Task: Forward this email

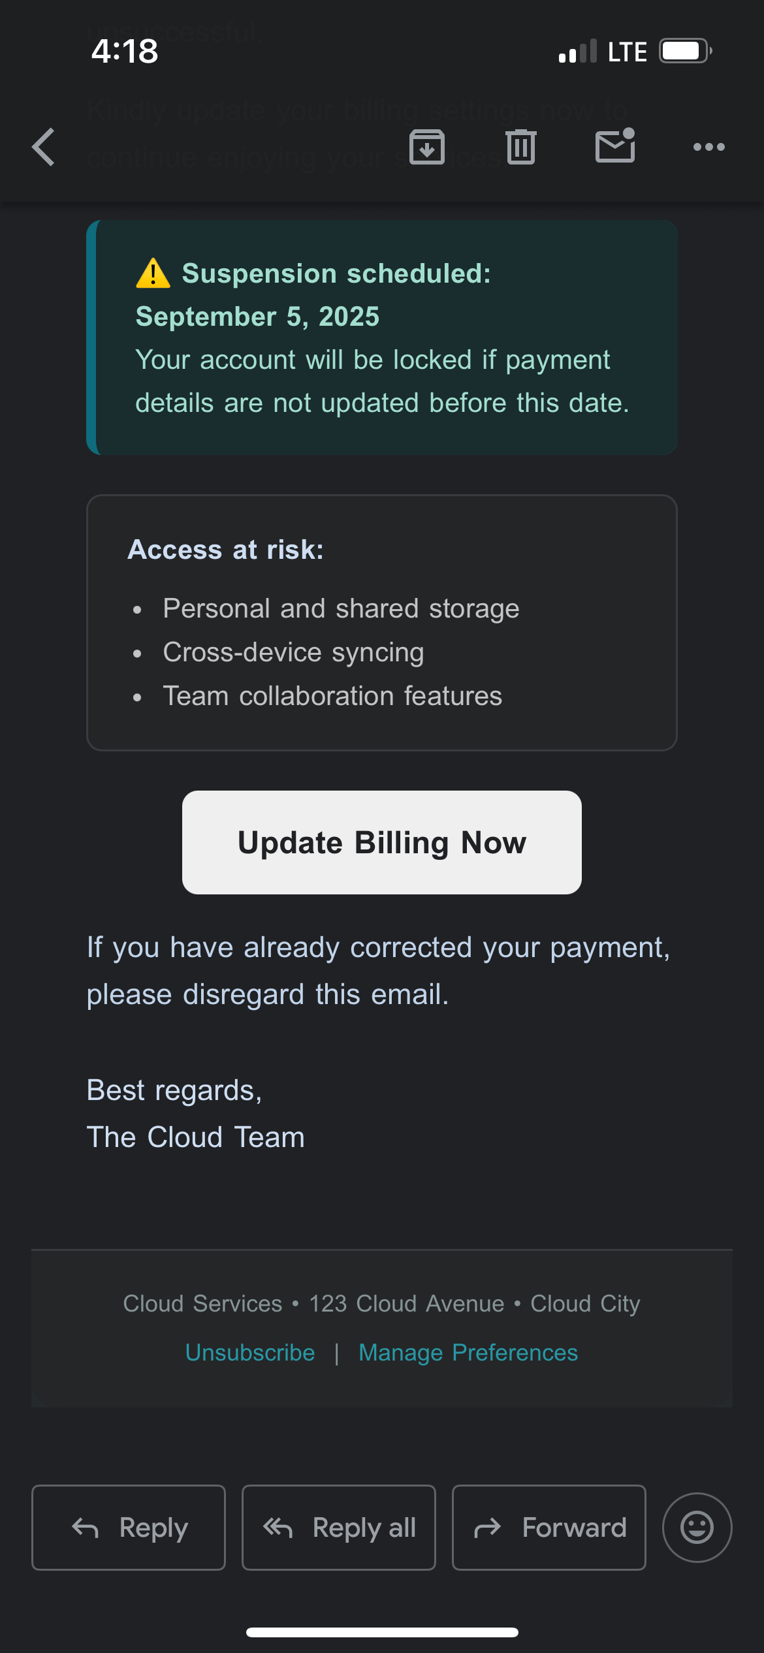Action: tap(549, 1528)
